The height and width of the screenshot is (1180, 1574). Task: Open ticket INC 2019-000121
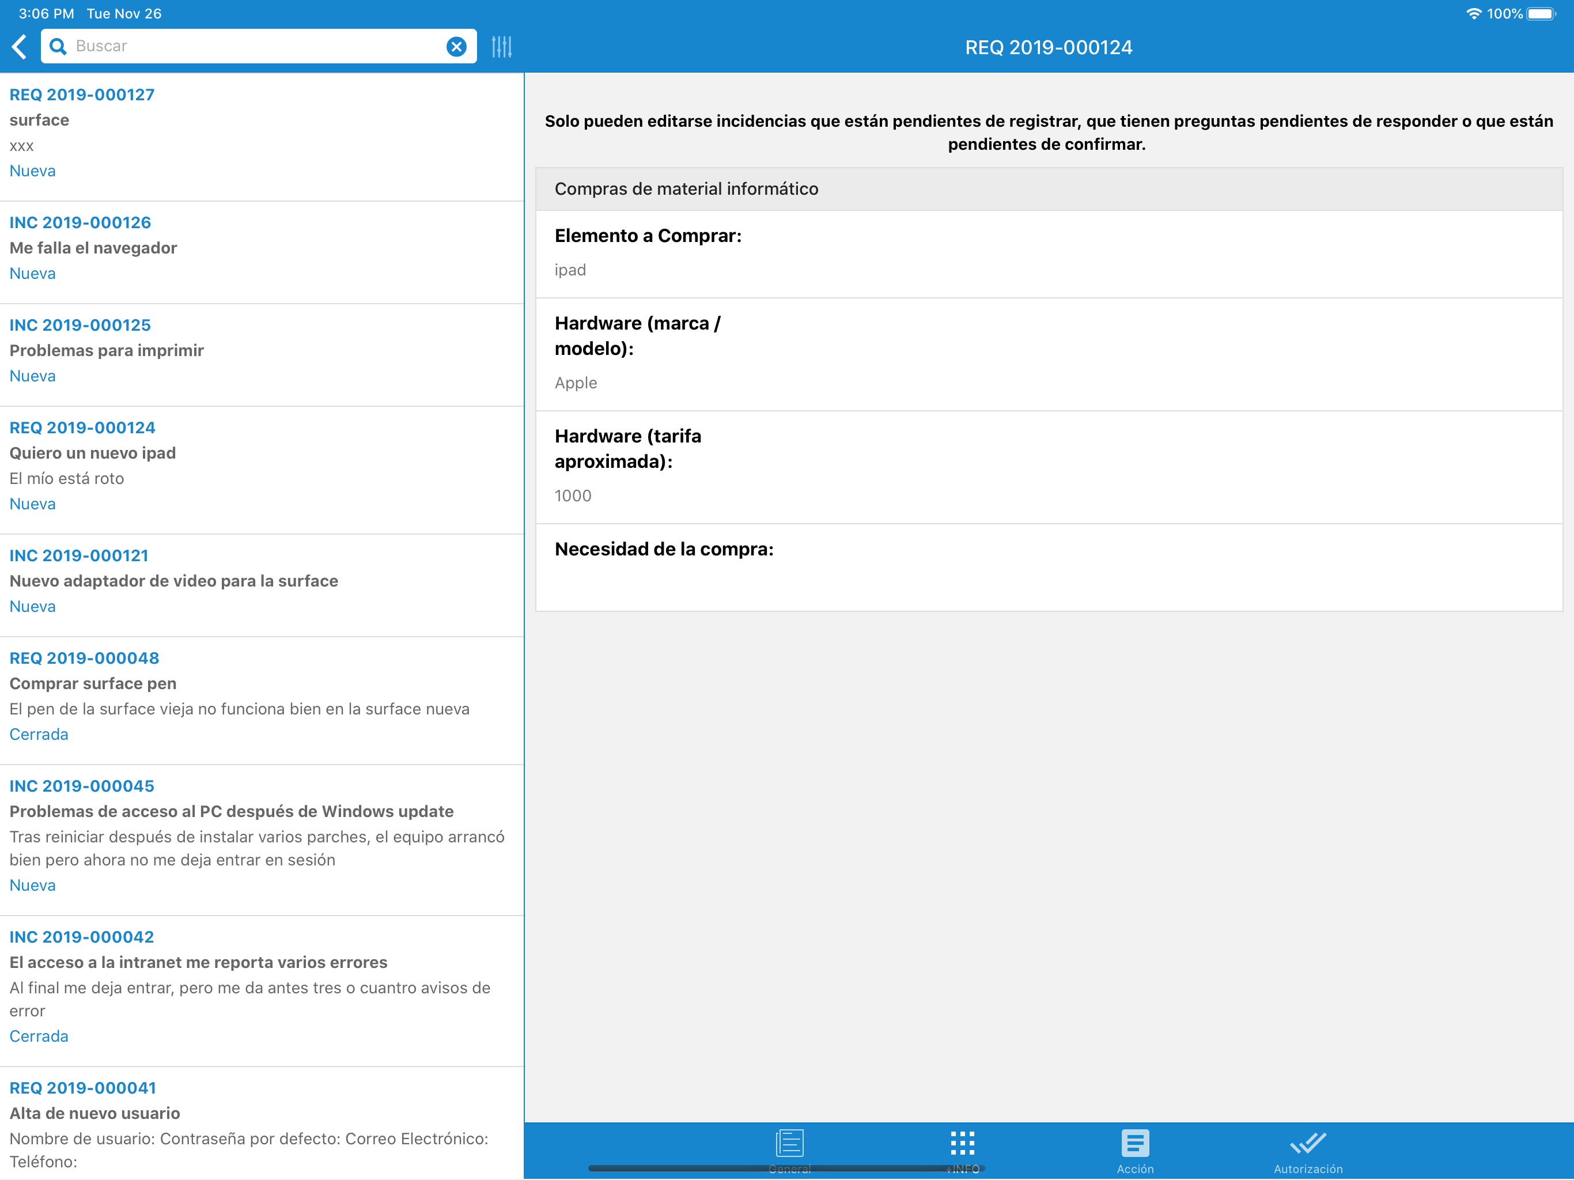point(262,586)
